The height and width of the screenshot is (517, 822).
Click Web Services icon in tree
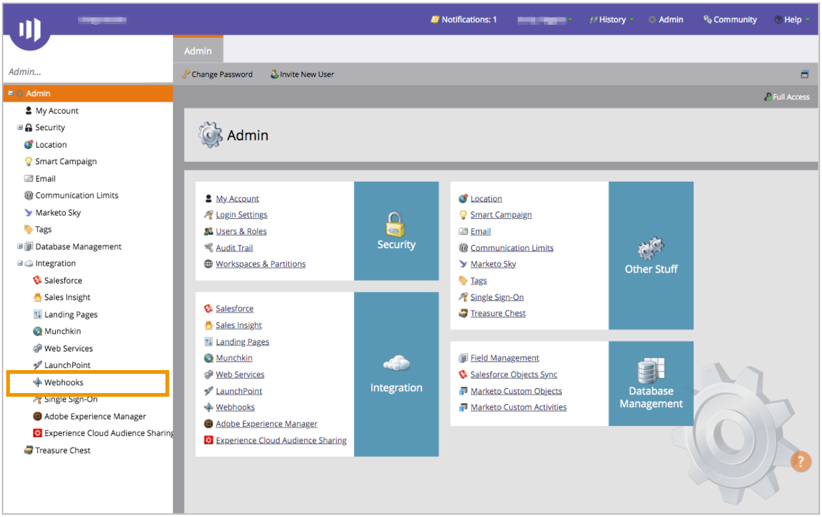pyautogui.click(x=37, y=348)
